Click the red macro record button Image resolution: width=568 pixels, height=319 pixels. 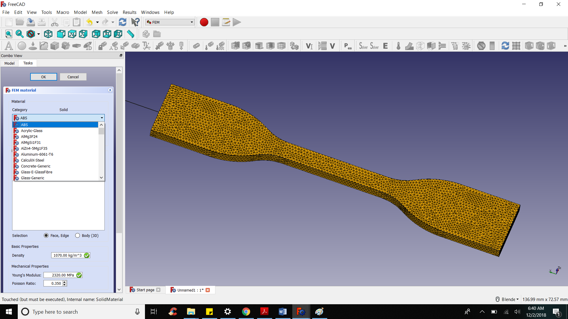[x=204, y=22]
